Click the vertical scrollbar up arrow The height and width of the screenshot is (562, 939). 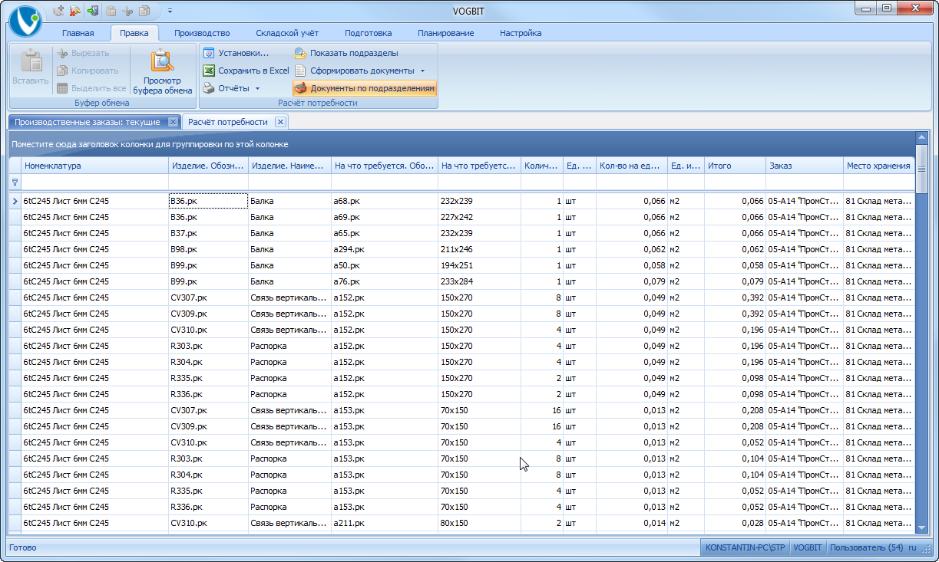click(921, 138)
